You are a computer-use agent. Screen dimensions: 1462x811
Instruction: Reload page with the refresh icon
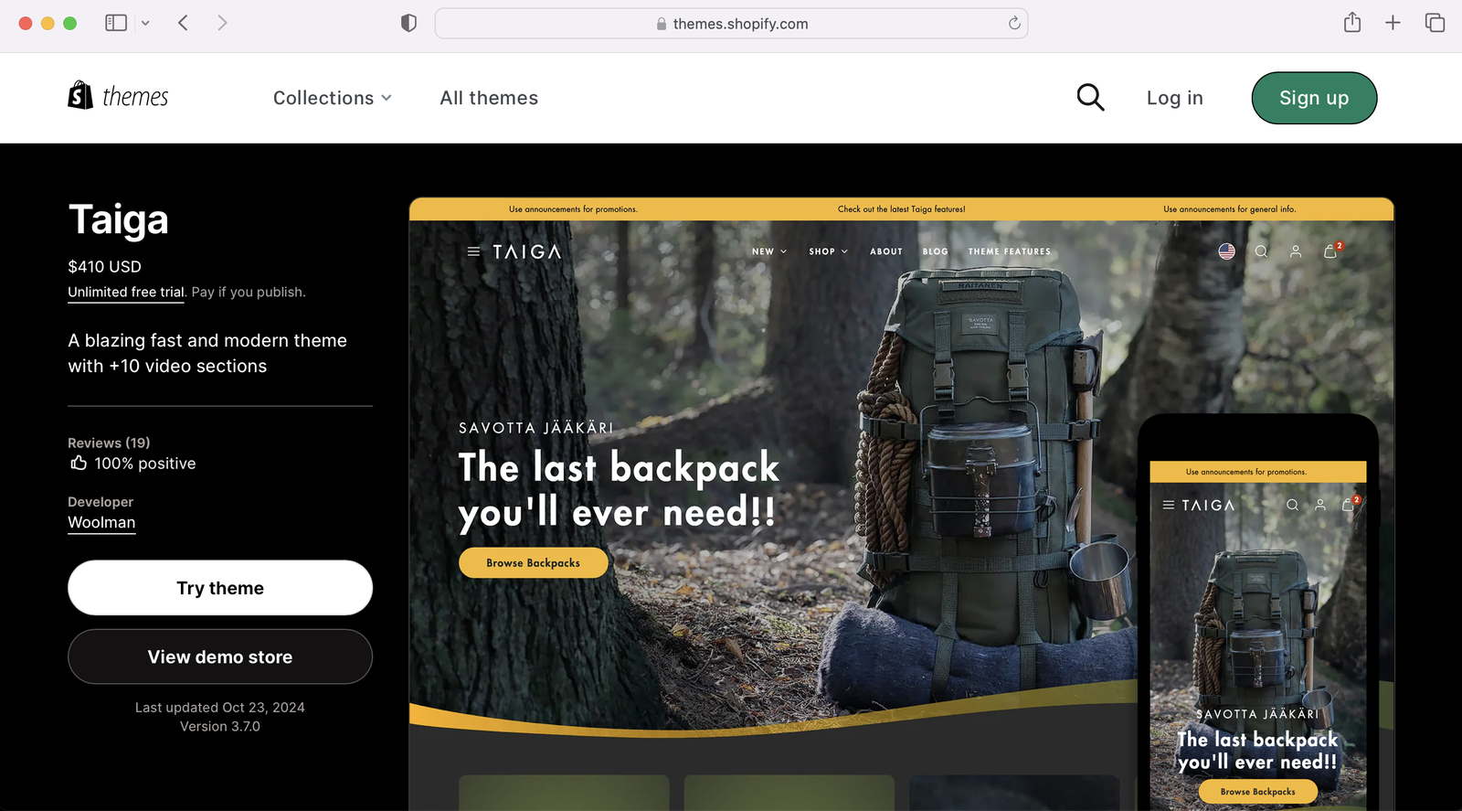tap(1014, 23)
